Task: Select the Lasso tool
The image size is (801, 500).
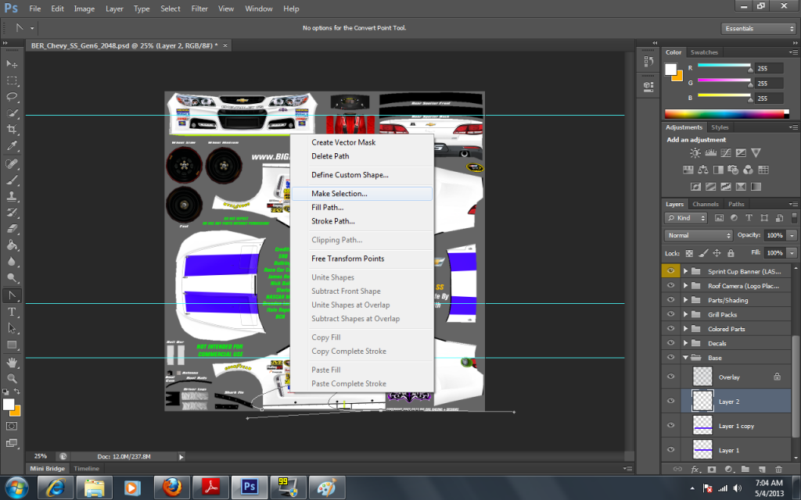Action: pyautogui.click(x=12, y=97)
